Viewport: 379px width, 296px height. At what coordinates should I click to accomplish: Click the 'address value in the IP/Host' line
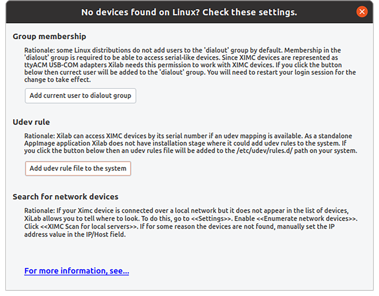click(75, 234)
